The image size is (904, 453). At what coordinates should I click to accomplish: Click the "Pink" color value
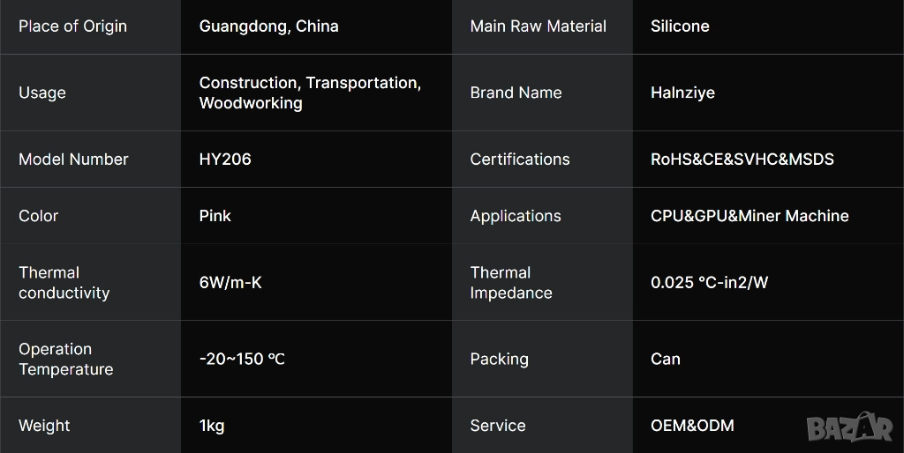point(215,216)
